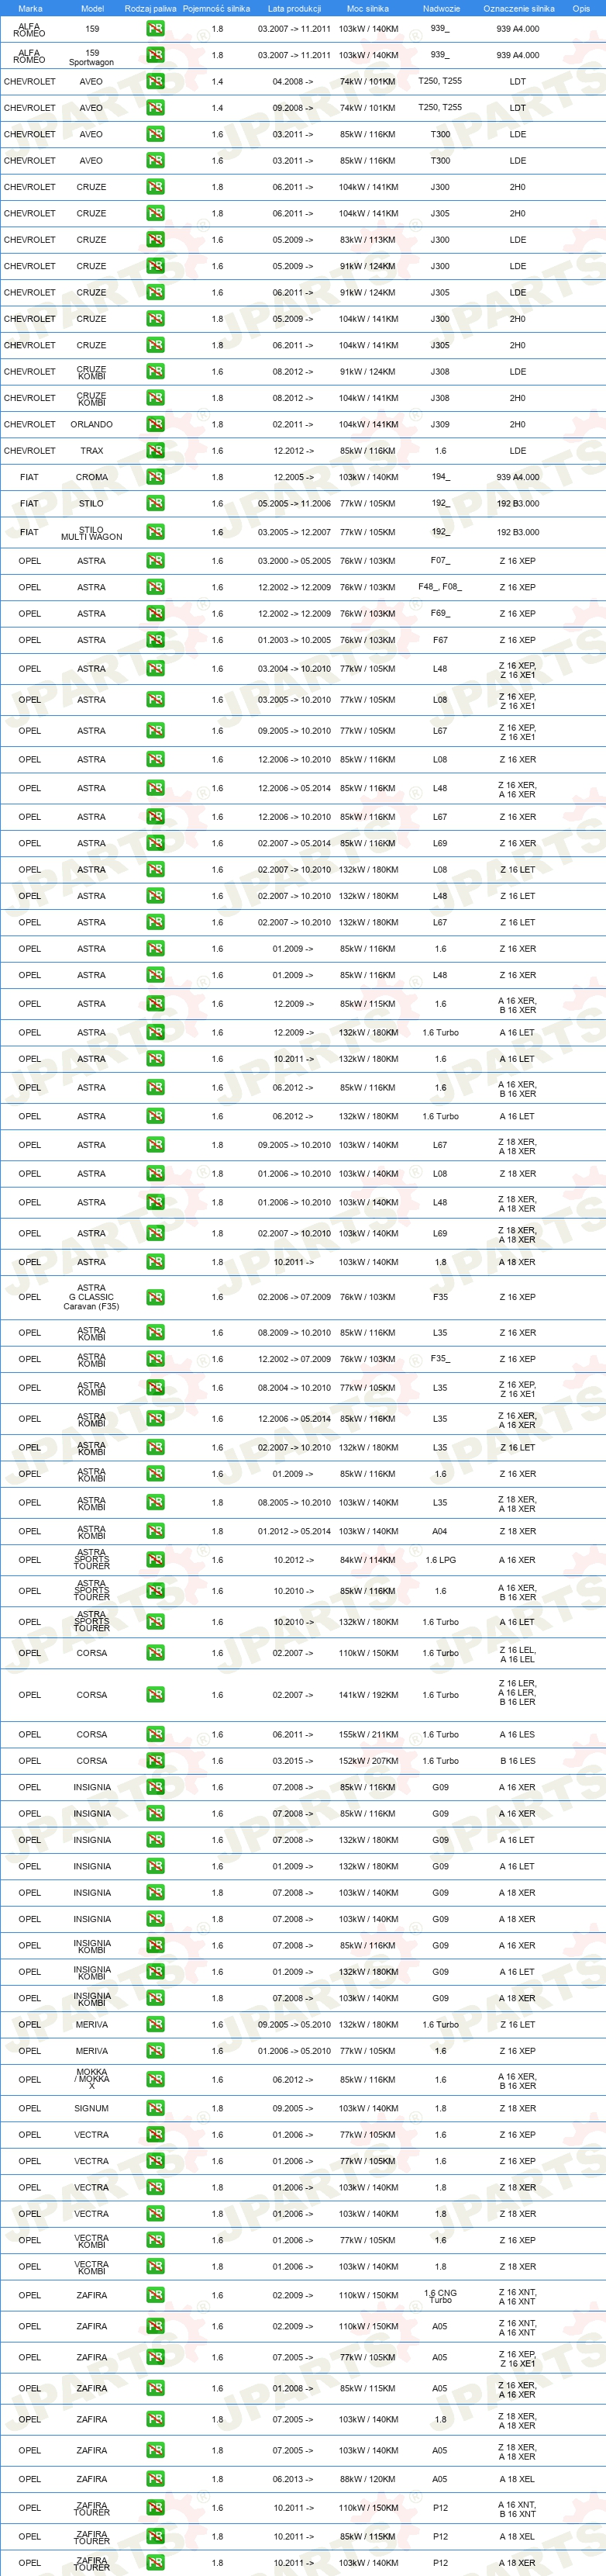This screenshot has width=606, height=2576.
Task: Click fuel icon for Zafira Tourer 85kW / 115KM
Action: coord(155,2536)
